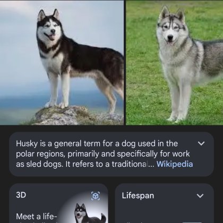Open the black and white husky photo

click(62, 63)
